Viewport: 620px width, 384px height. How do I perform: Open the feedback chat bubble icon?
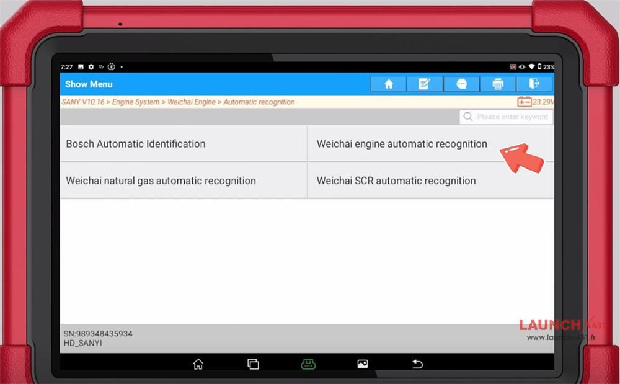pyautogui.click(x=461, y=84)
